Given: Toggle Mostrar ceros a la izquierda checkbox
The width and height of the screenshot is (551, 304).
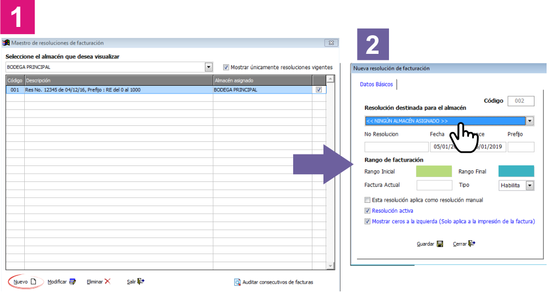Looking at the screenshot, I should pyautogui.click(x=367, y=222).
